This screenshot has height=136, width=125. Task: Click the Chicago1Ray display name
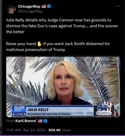point(29,7)
